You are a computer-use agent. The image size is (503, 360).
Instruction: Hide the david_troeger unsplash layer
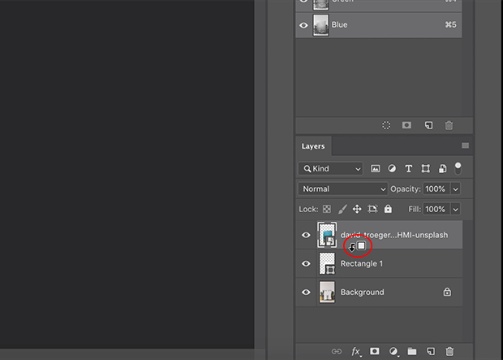(x=306, y=235)
